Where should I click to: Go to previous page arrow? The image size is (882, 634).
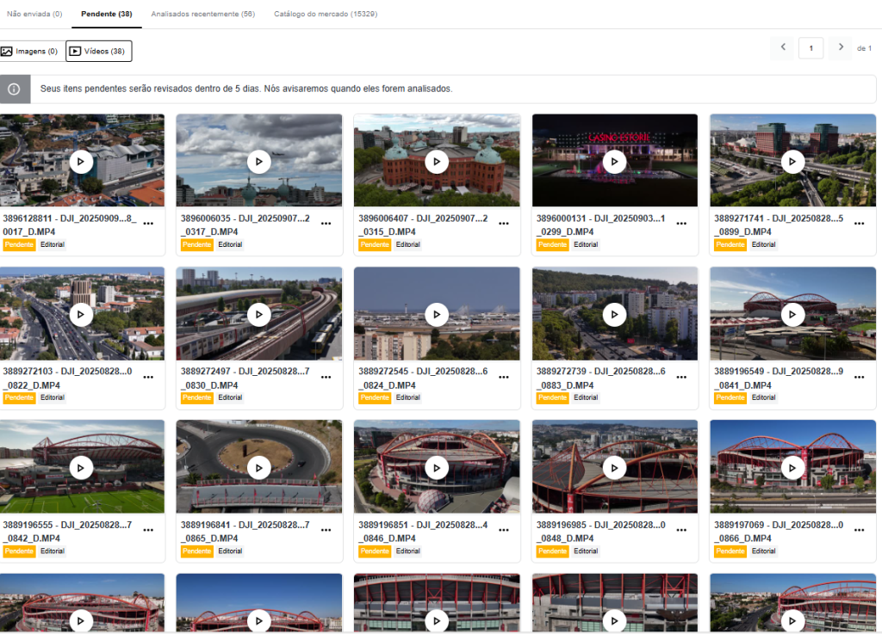(x=783, y=47)
